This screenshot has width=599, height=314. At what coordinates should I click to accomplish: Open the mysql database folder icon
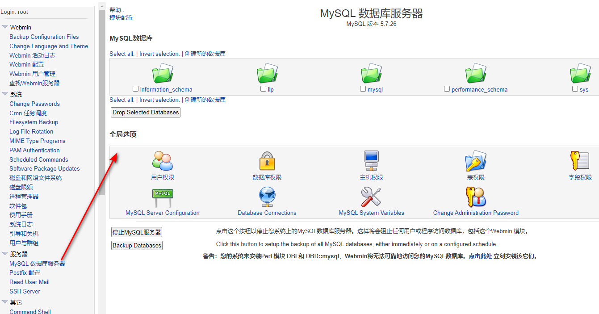[x=372, y=73]
